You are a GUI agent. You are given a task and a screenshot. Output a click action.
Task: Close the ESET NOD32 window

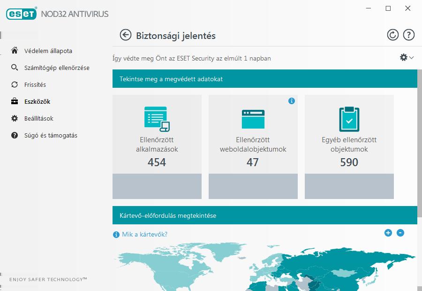click(408, 8)
